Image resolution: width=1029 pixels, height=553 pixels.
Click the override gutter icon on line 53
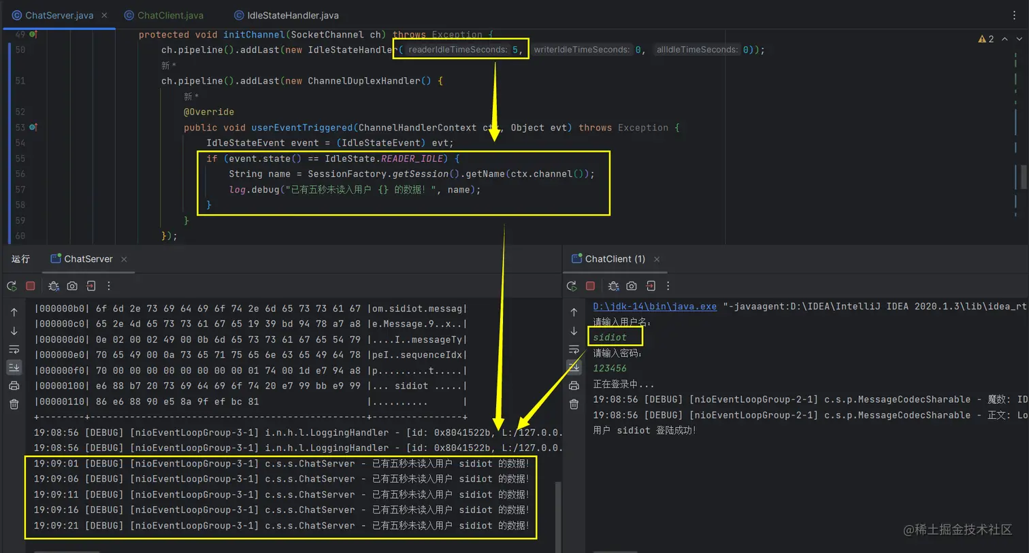pyautogui.click(x=33, y=127)
